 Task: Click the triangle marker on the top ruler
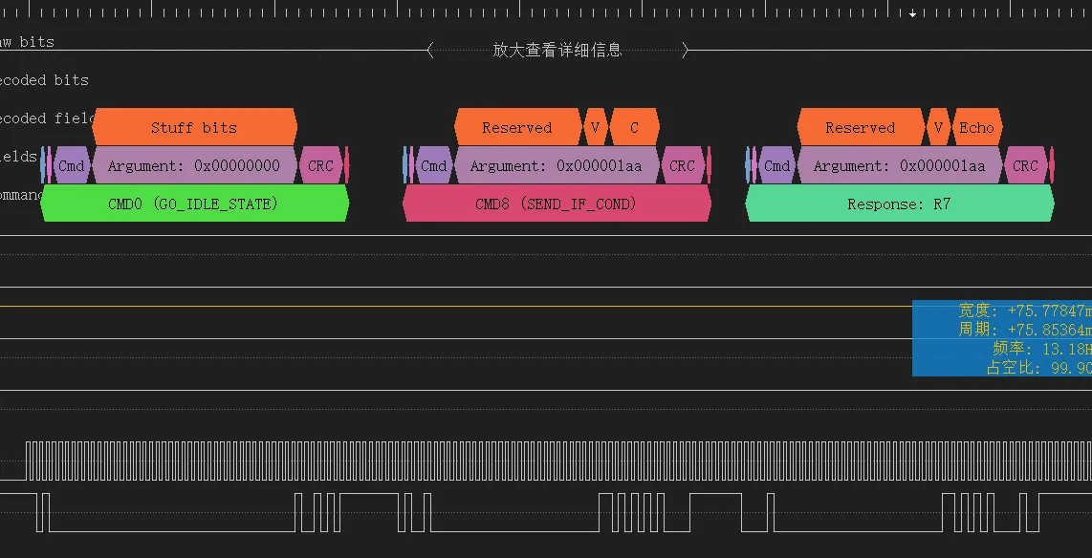pos(912,13)
